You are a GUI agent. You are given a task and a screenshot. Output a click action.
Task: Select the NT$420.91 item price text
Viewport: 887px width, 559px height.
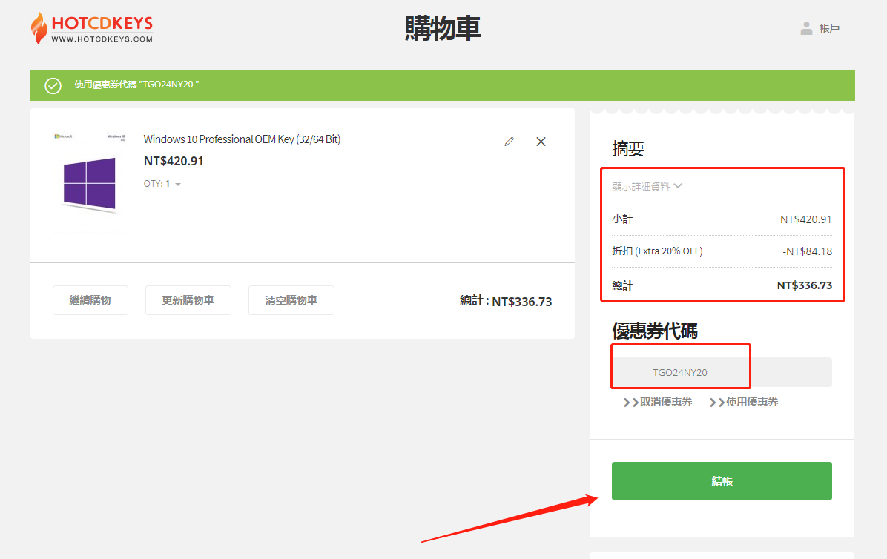pyautogui.click(x=174, y=161)
